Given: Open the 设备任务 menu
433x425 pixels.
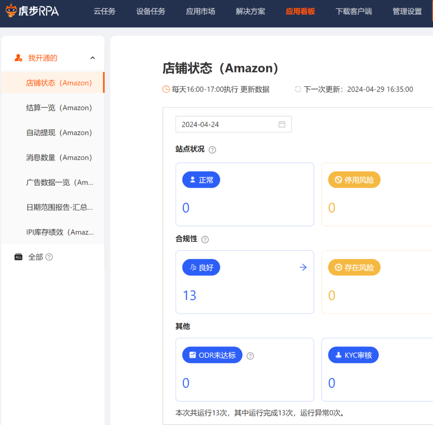Looking at the screenshot, I should click(x=150, y=11).
